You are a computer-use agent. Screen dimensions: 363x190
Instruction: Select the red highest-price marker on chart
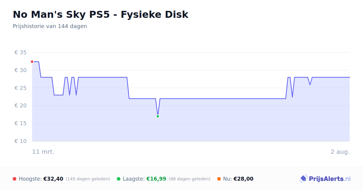pyautogui.click(x=32, y=62)
